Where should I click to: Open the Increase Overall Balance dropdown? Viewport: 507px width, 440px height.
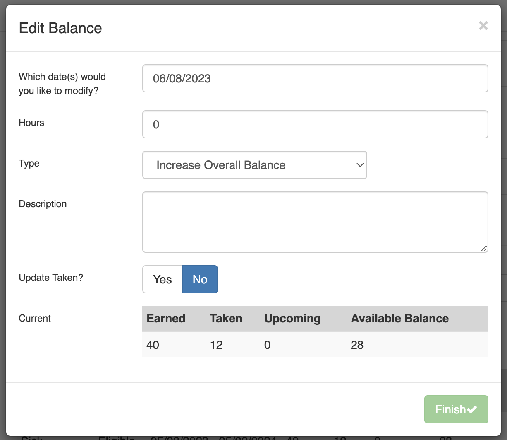[254, 165]
